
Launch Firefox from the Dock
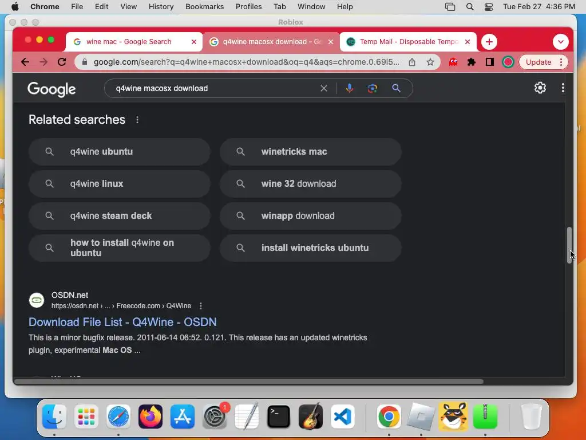click(151, 417)
